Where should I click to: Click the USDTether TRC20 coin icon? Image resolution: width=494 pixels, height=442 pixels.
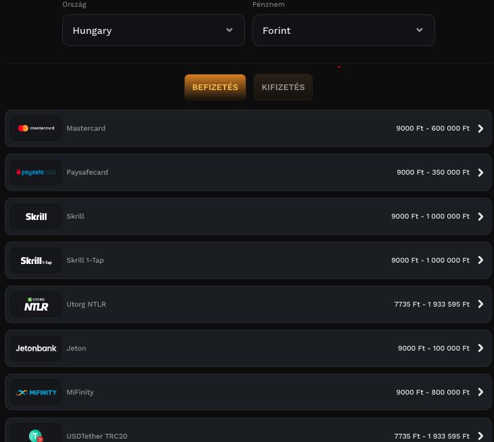click(36, 435)
